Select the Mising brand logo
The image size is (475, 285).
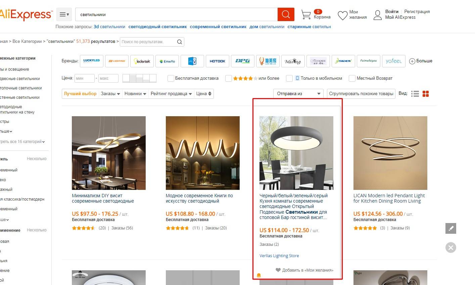(293, 61)
